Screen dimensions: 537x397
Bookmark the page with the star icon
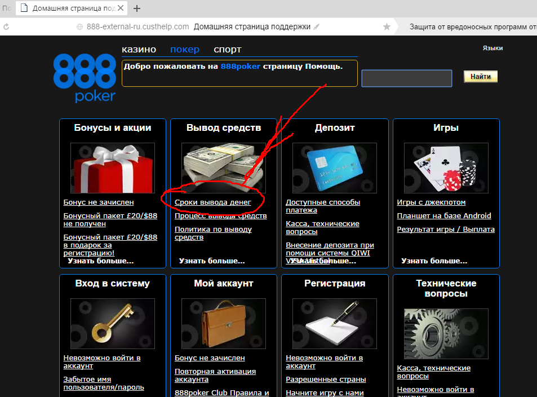pos(387,27)
